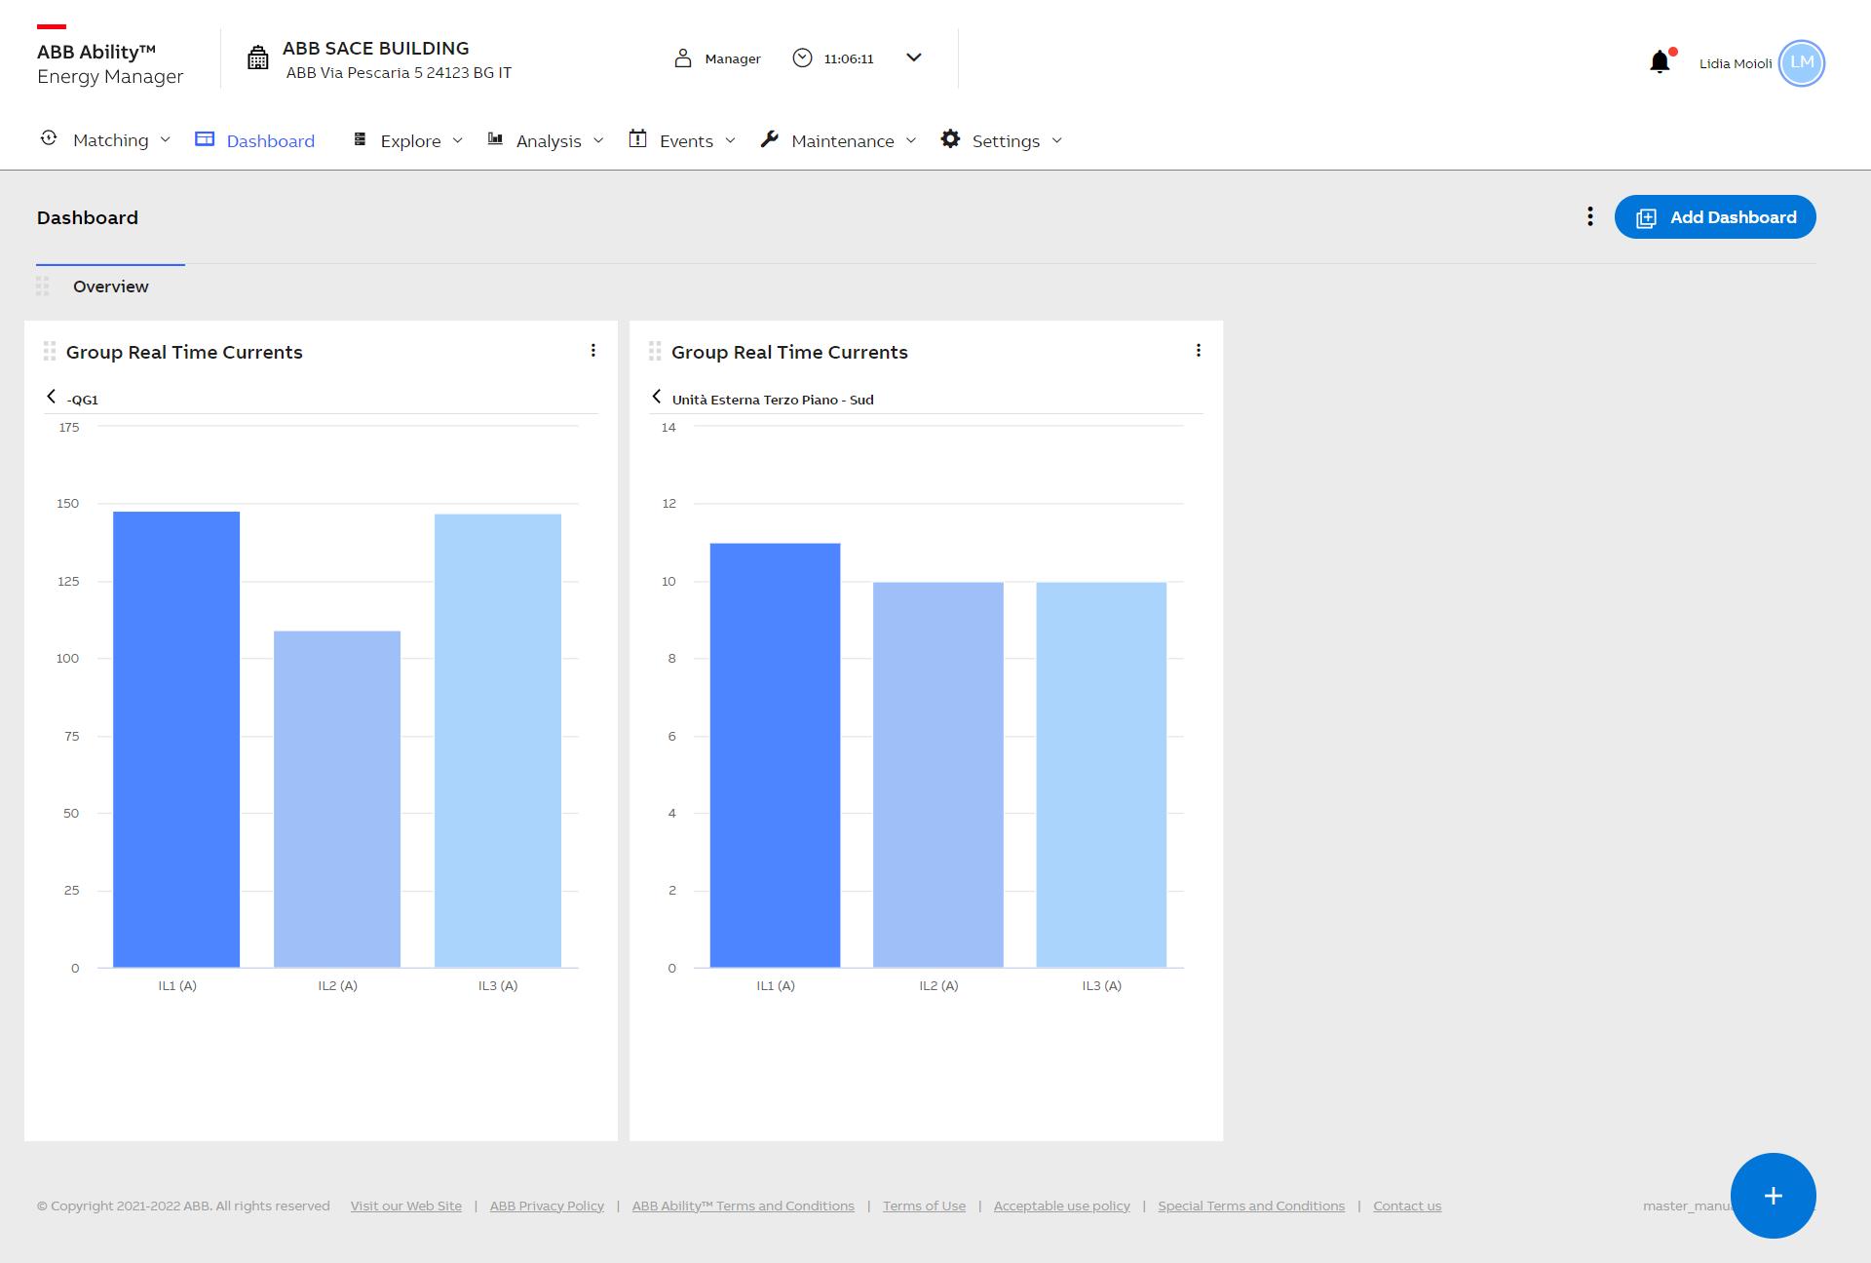1871x1263 pixels.
Task: Expand the Settings dropdown chevron
Action: (x=1057, y=140)
